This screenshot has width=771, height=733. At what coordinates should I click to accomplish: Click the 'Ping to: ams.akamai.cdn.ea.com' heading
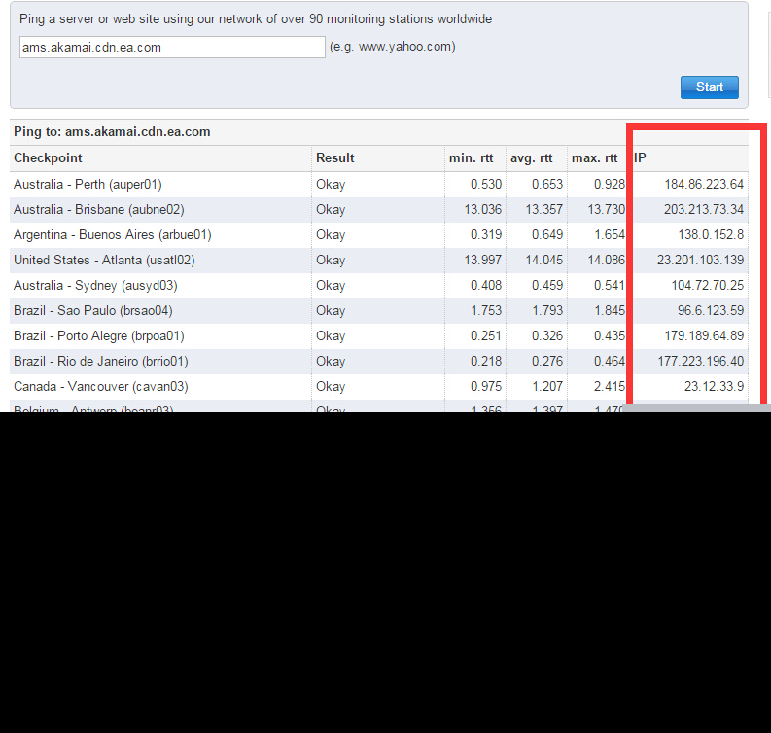point(112,132)
